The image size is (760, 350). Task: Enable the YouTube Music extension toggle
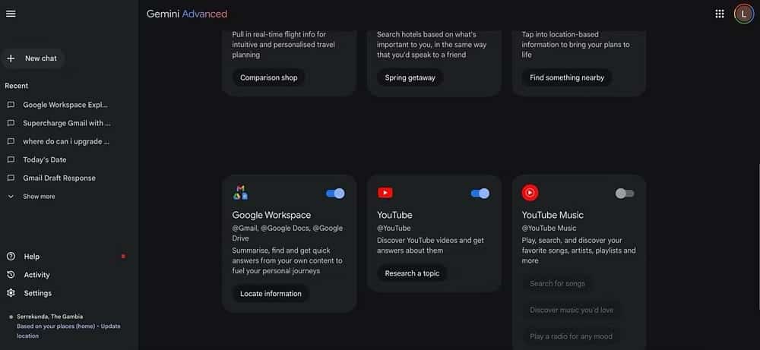point(625,194)
